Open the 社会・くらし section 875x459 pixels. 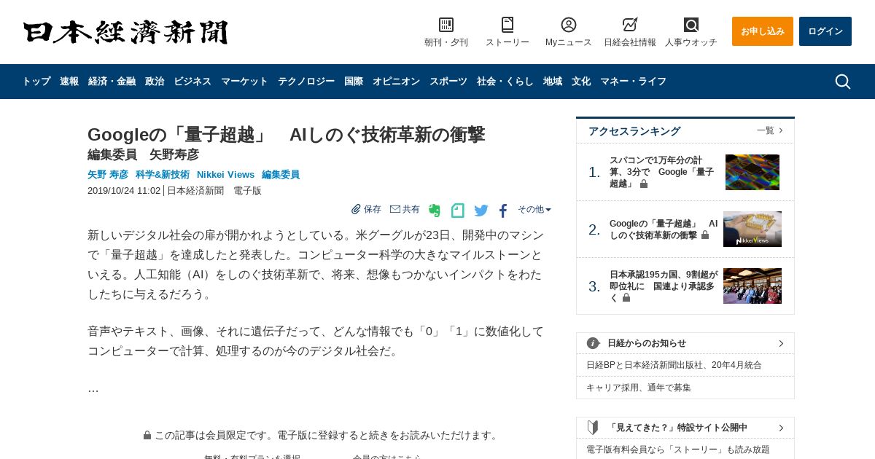(505, 82)
